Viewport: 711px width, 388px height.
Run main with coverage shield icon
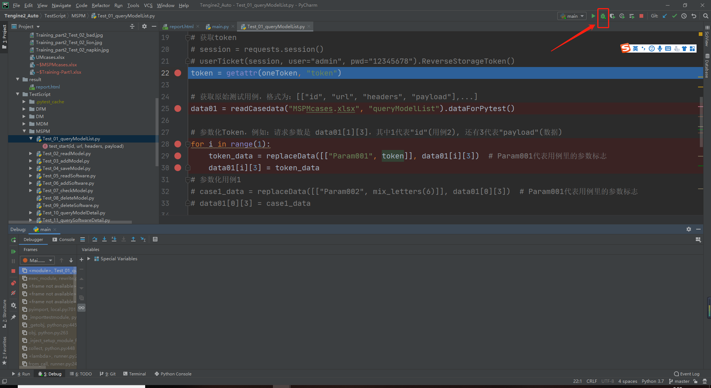[x=612, y=16]
